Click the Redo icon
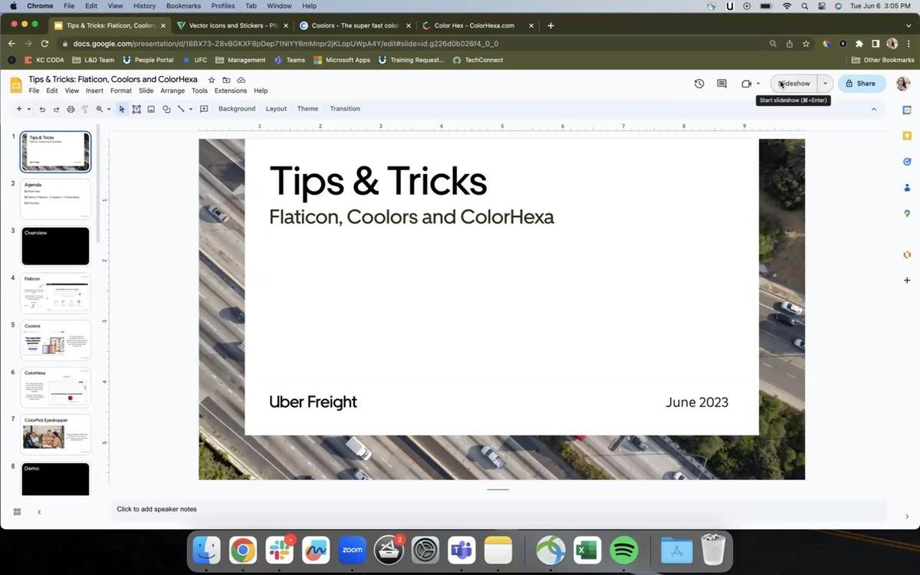Viewport: 920px width, 575px height. click(x=57, y=109)
